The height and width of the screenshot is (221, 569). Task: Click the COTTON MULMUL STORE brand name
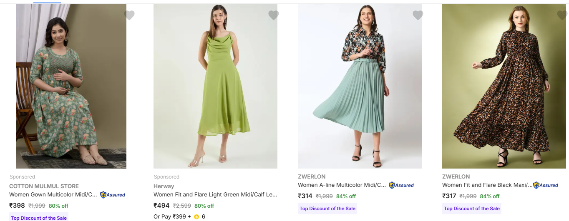click(44, 186)
